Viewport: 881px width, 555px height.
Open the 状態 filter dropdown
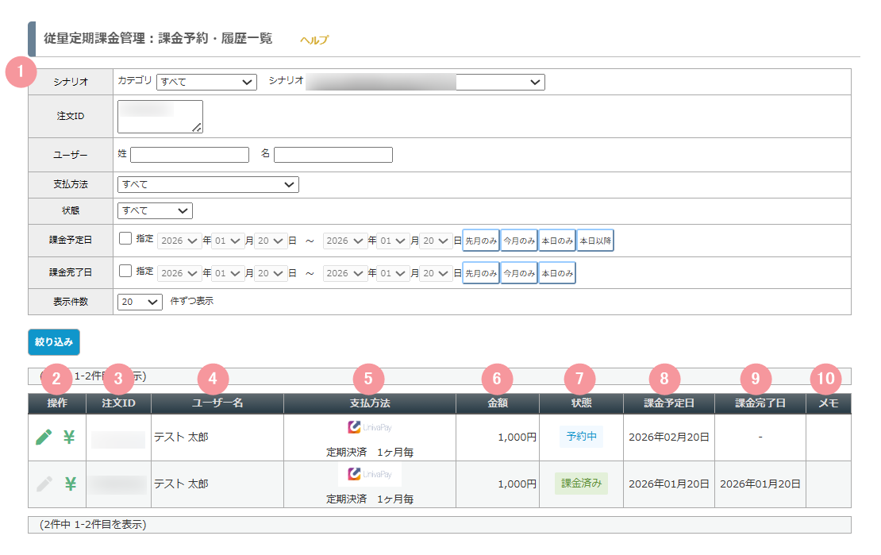tap(155, 211)
